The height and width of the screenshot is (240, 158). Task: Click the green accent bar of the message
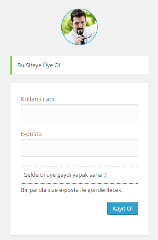11,65
